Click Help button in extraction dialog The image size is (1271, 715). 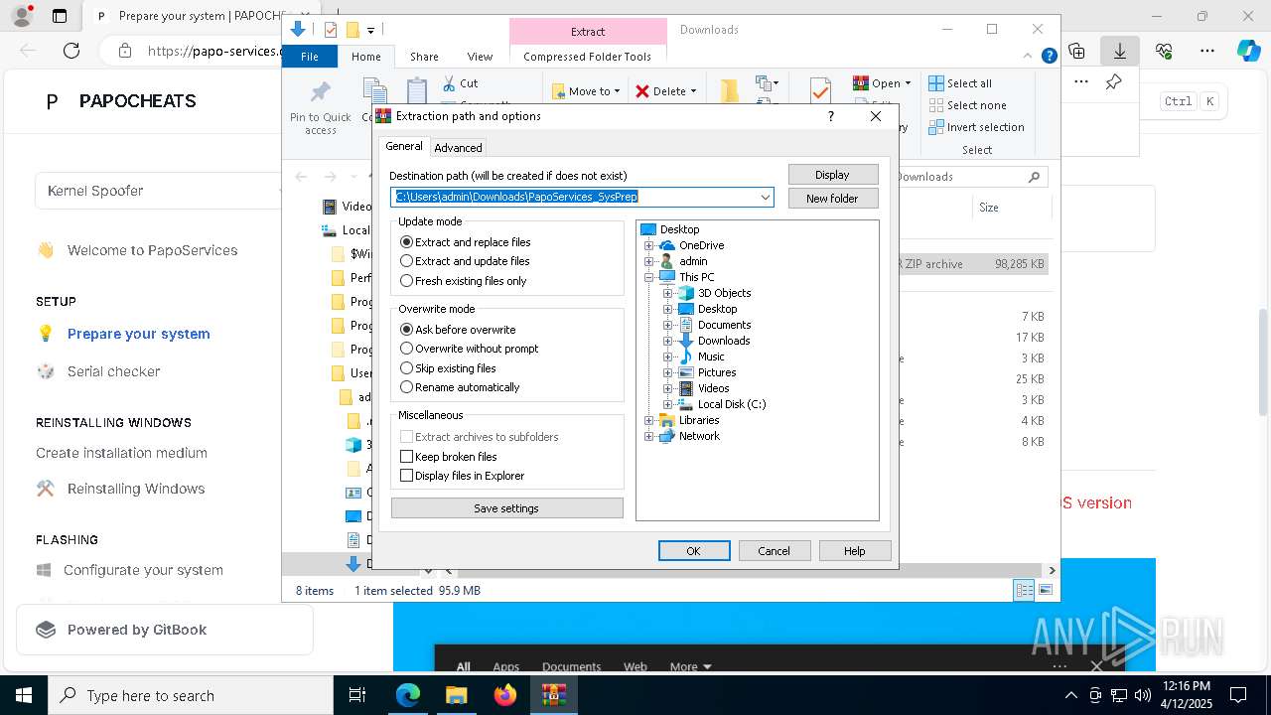(x=855, y=551)
